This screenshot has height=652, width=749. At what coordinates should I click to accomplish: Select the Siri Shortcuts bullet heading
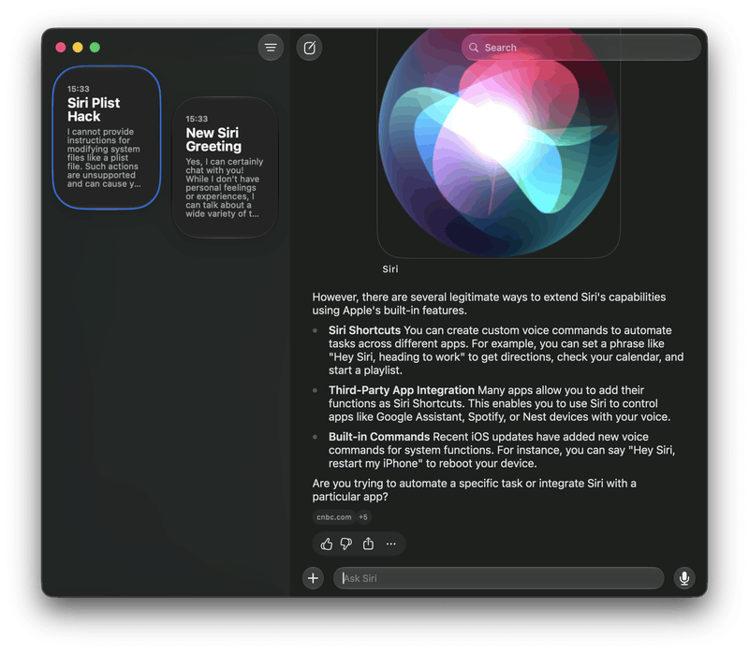tap(364, 330)
